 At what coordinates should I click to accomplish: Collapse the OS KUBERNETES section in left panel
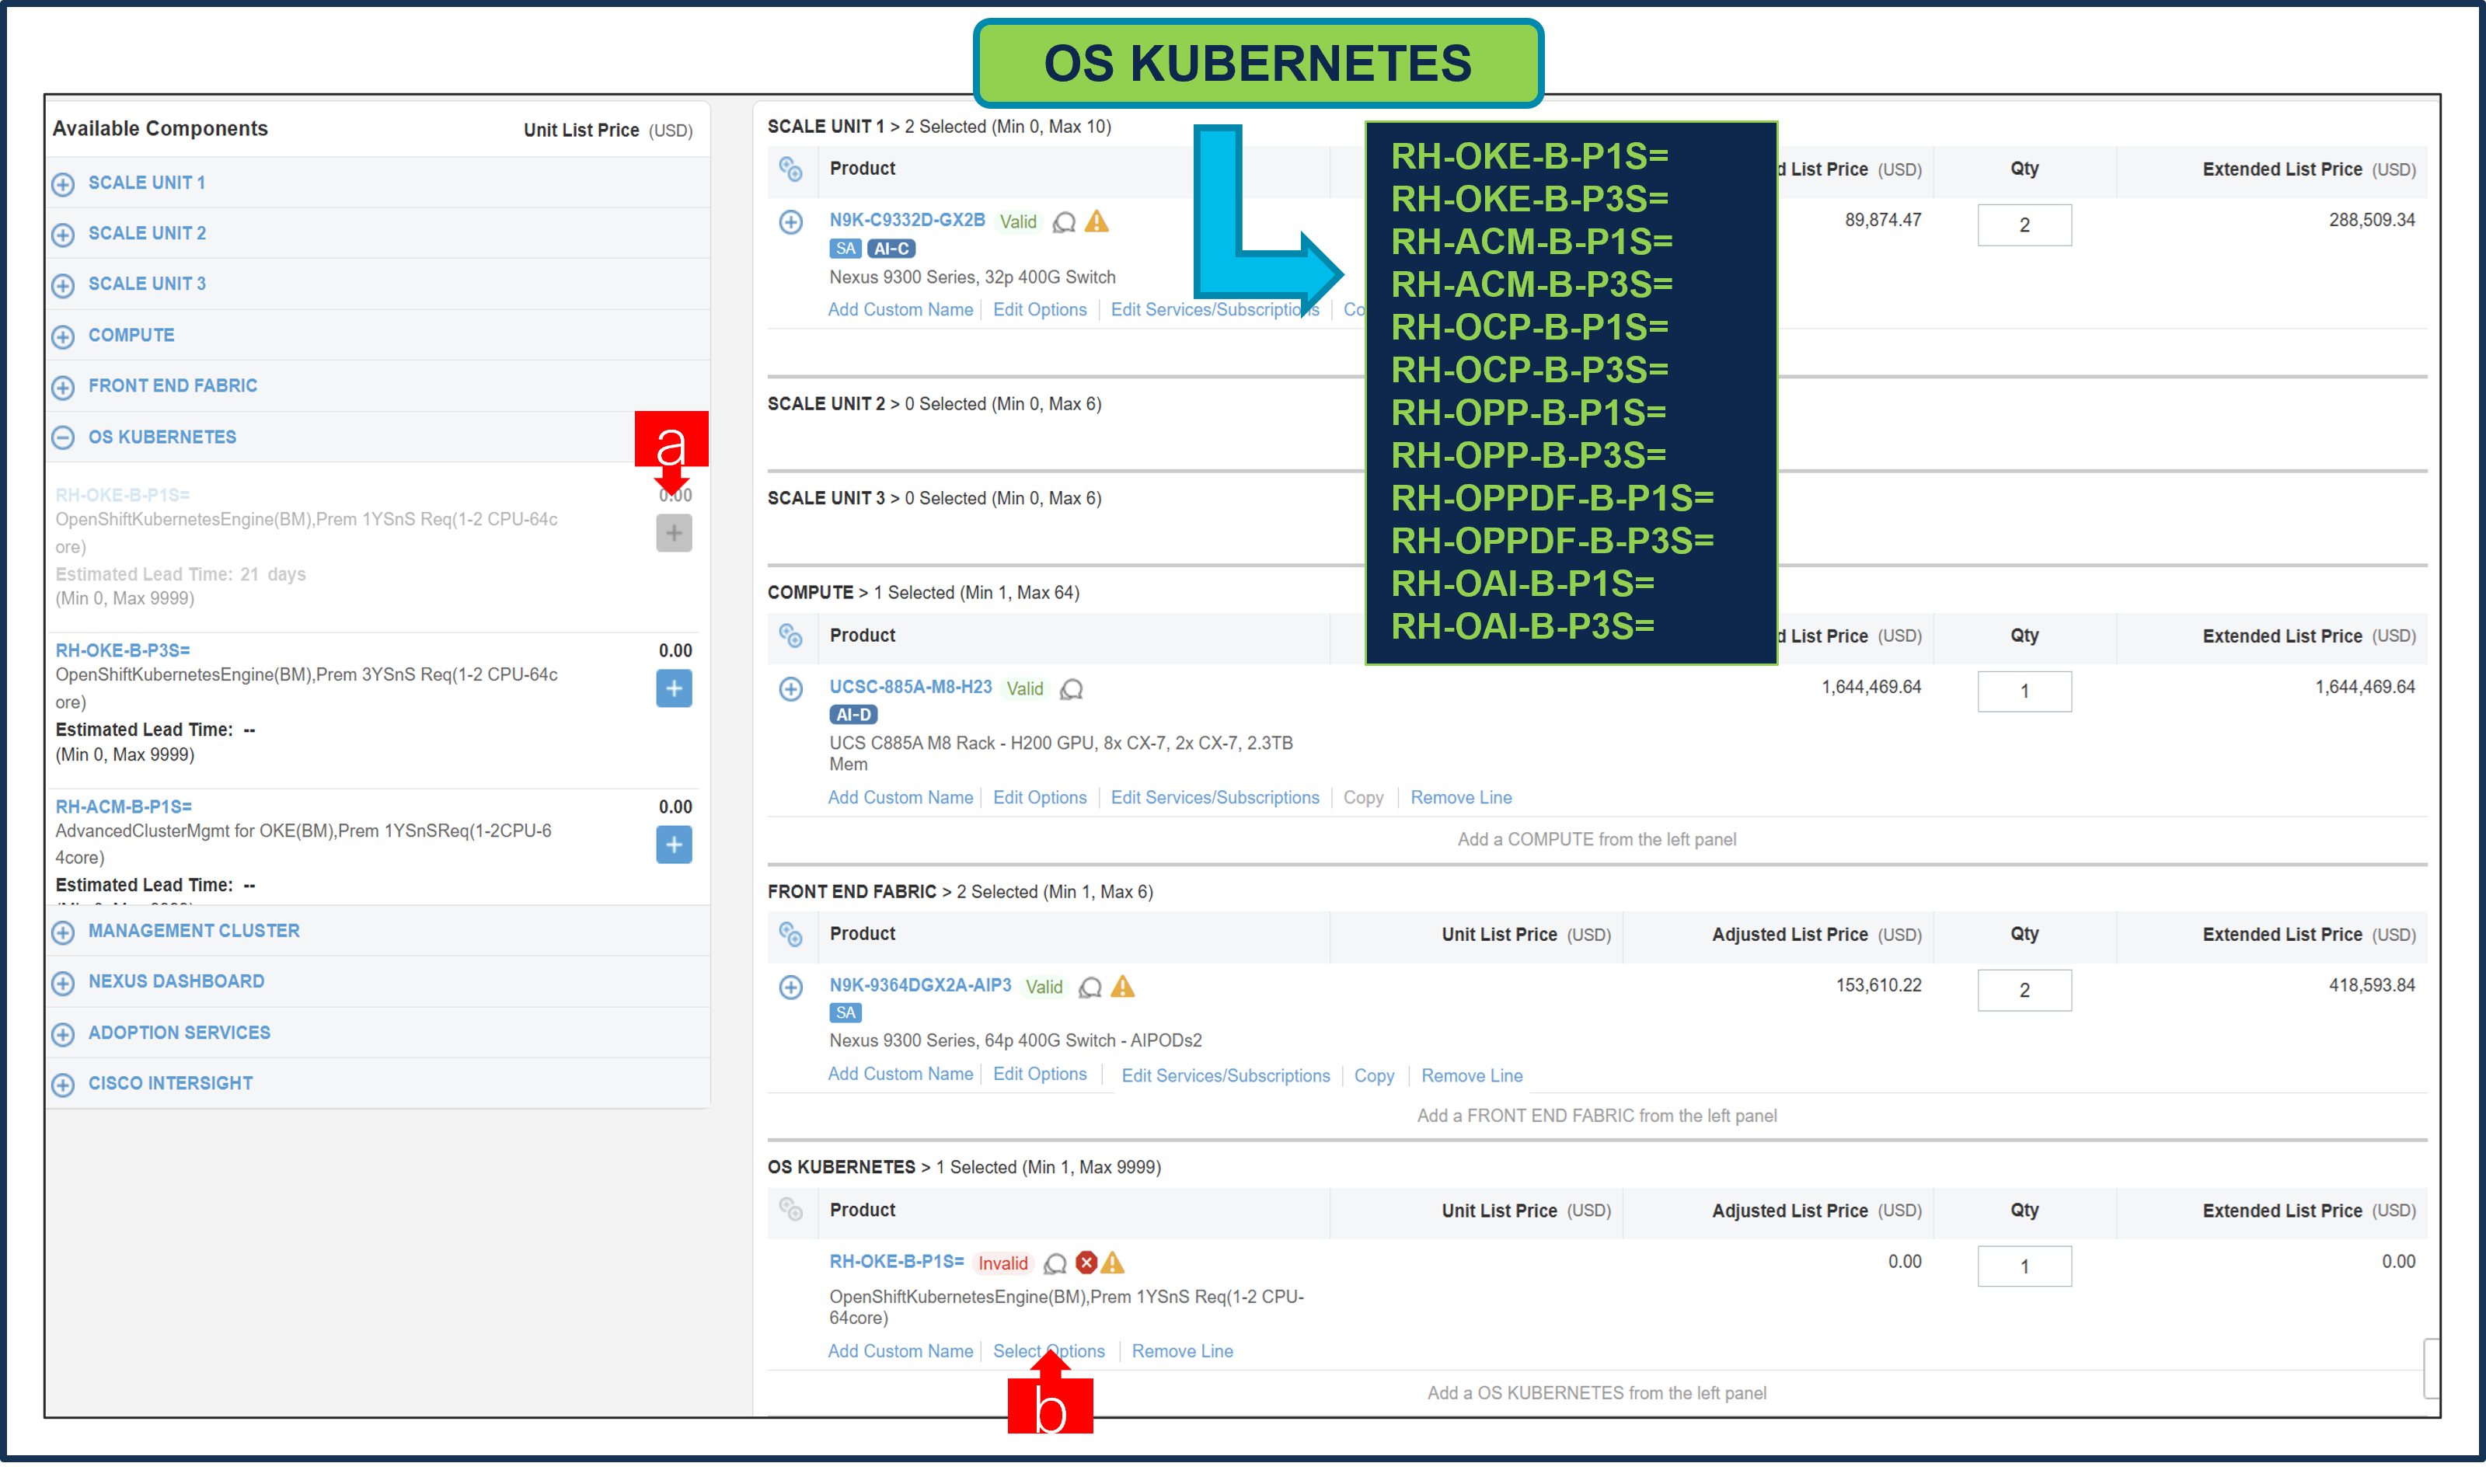tap(63, 437)
